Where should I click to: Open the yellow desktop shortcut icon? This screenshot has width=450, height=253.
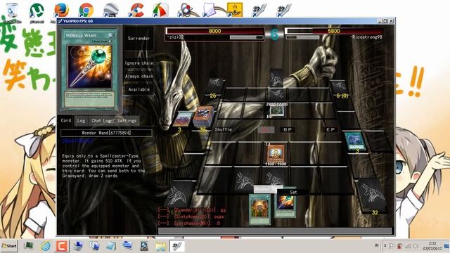pyautogui.click(x=235, y=10)
